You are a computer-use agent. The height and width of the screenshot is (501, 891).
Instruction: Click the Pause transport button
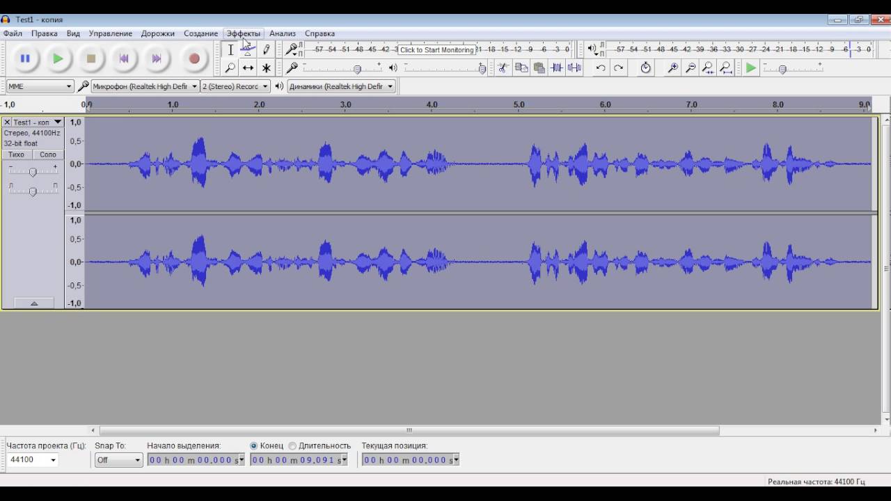coord(25,59)
